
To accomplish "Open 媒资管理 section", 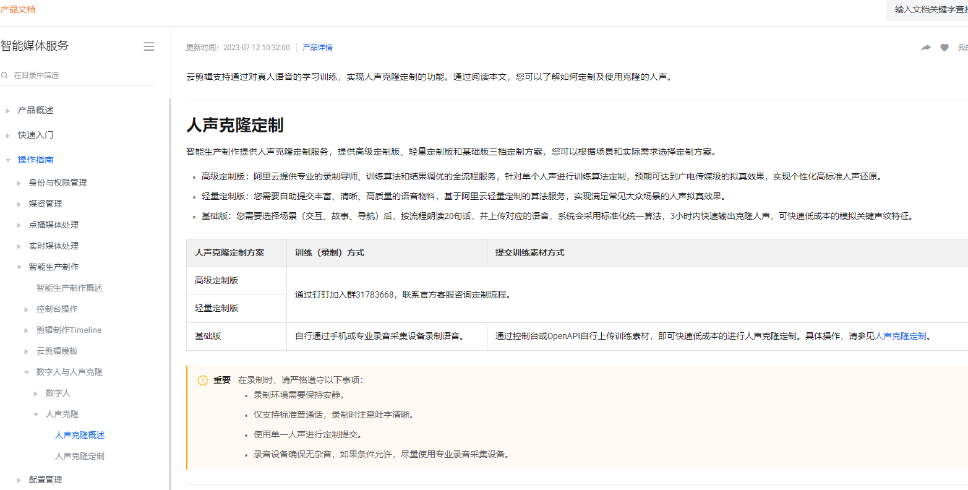I will point(46,204).
